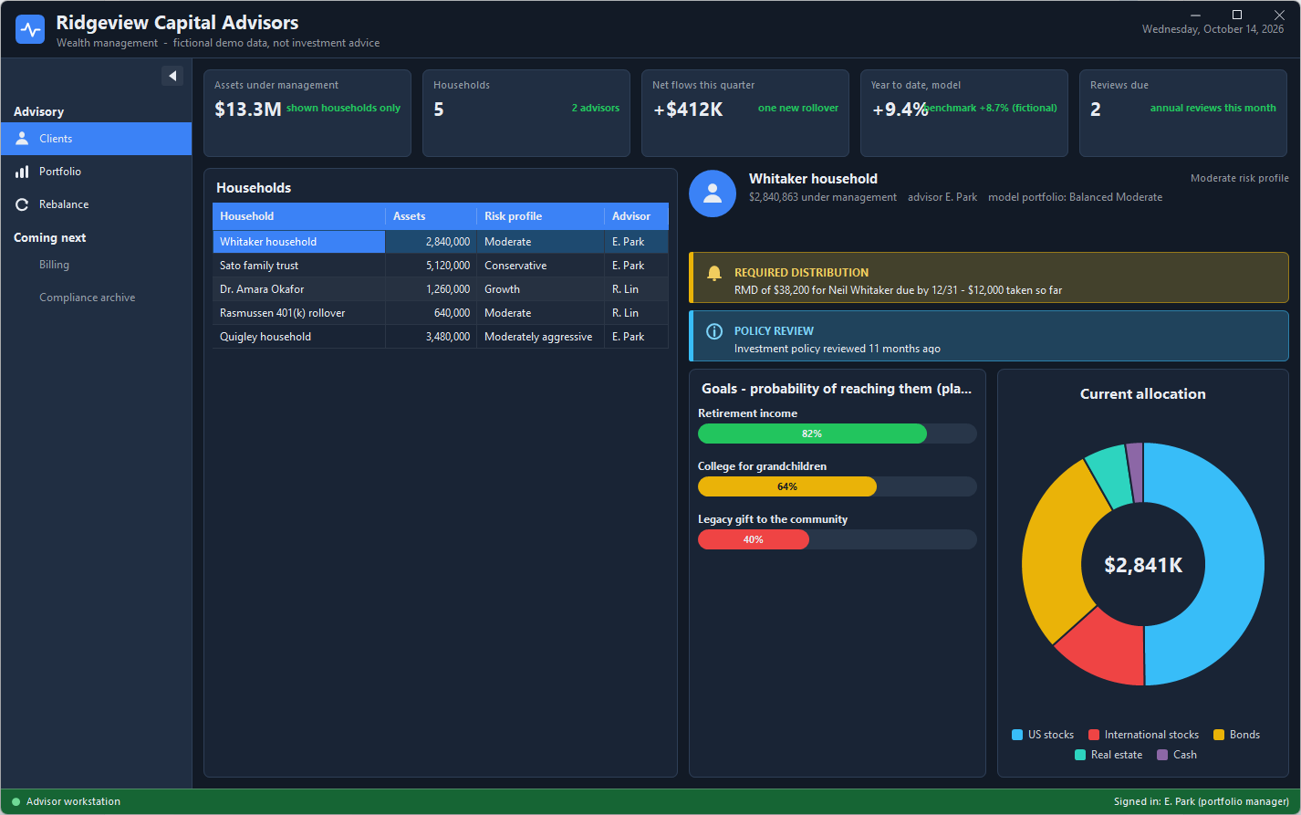Click the Required Distribution alert text
Viewport: 1301px width, 815px height.
pyautogui.click(x=898, y=290)
